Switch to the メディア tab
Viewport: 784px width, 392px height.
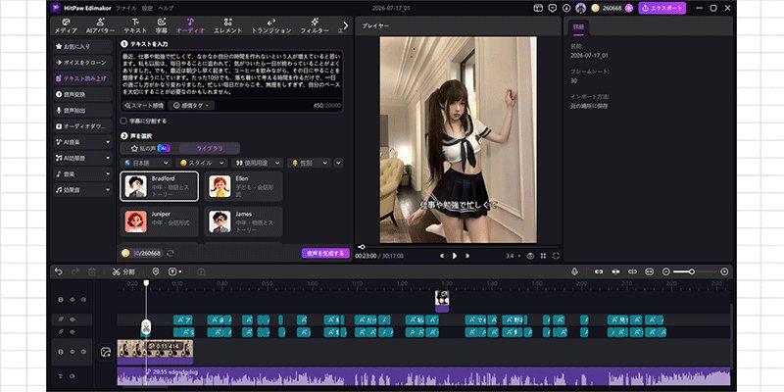(x=66, y=26)
